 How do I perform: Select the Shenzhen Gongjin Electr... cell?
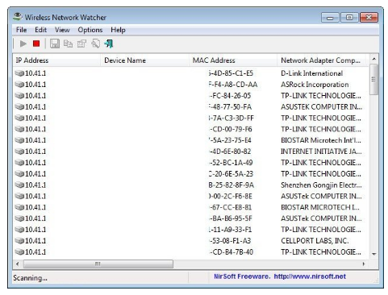point(321,185)
